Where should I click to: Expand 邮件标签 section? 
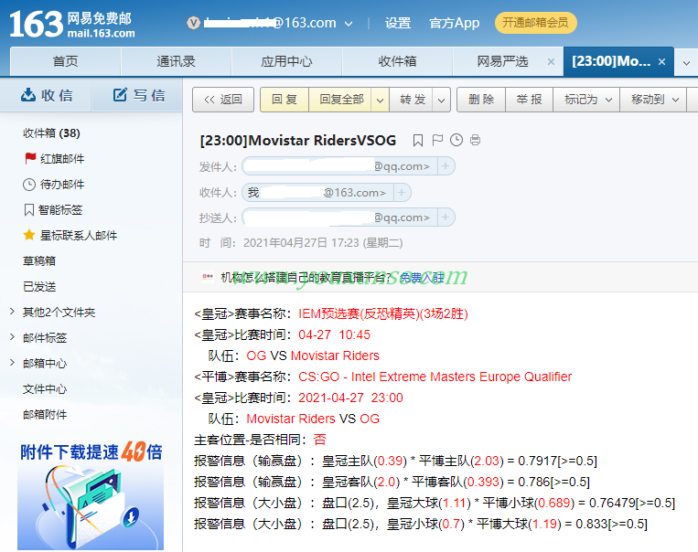tap(13, 337)
